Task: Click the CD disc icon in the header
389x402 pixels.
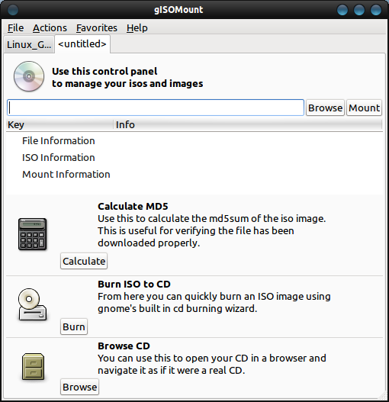Action: tap(29, 76)
